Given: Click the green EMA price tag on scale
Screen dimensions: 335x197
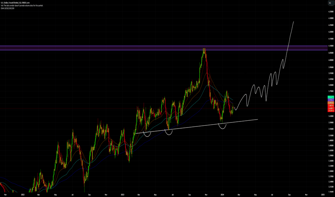Looking at the screenshot, I should coord(331,97).
